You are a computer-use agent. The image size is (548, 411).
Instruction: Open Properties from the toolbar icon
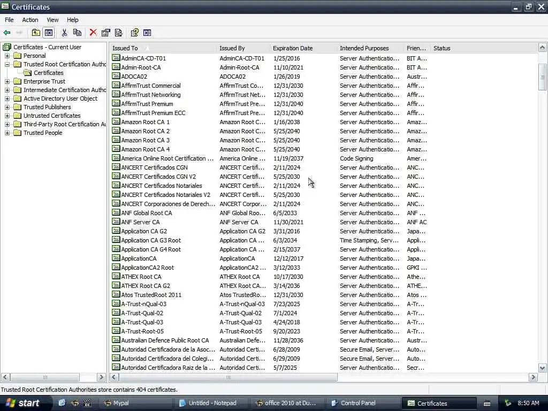(105, 33)
